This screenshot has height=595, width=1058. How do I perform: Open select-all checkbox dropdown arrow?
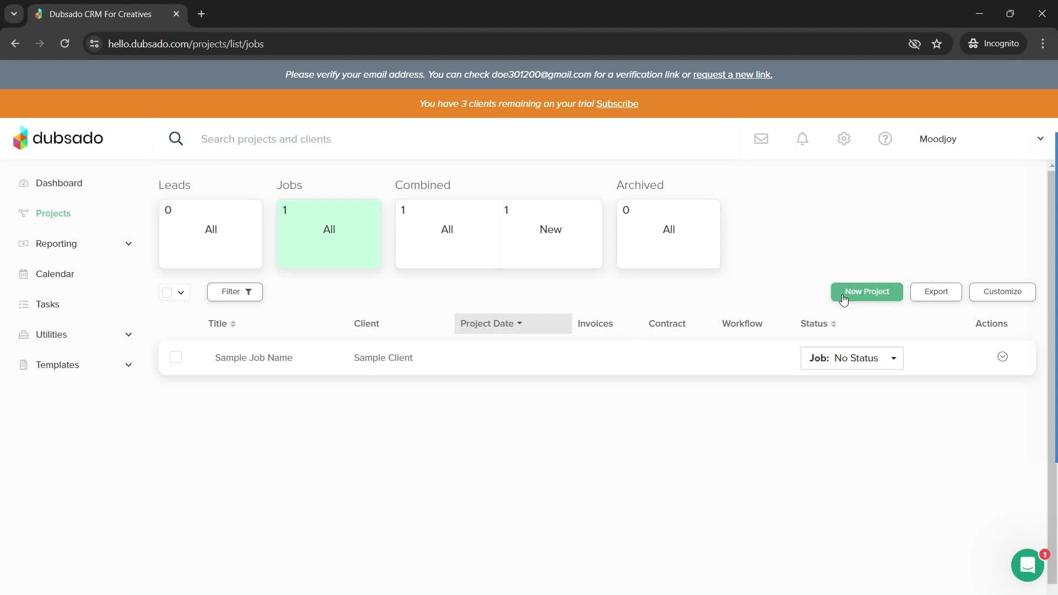pyautogui.click(x=181, y=293)
